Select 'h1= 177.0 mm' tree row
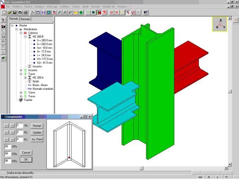This screenshot has height=179, width=239. (x=45, y=59)
